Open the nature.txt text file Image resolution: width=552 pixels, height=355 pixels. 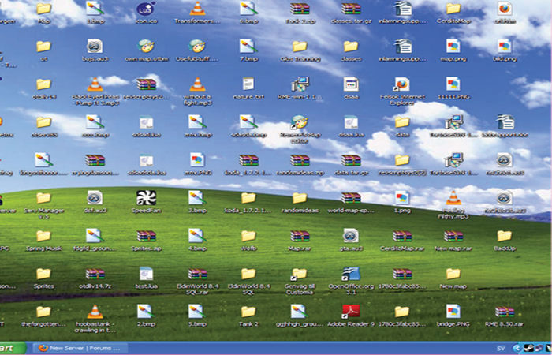coord(248,84)
